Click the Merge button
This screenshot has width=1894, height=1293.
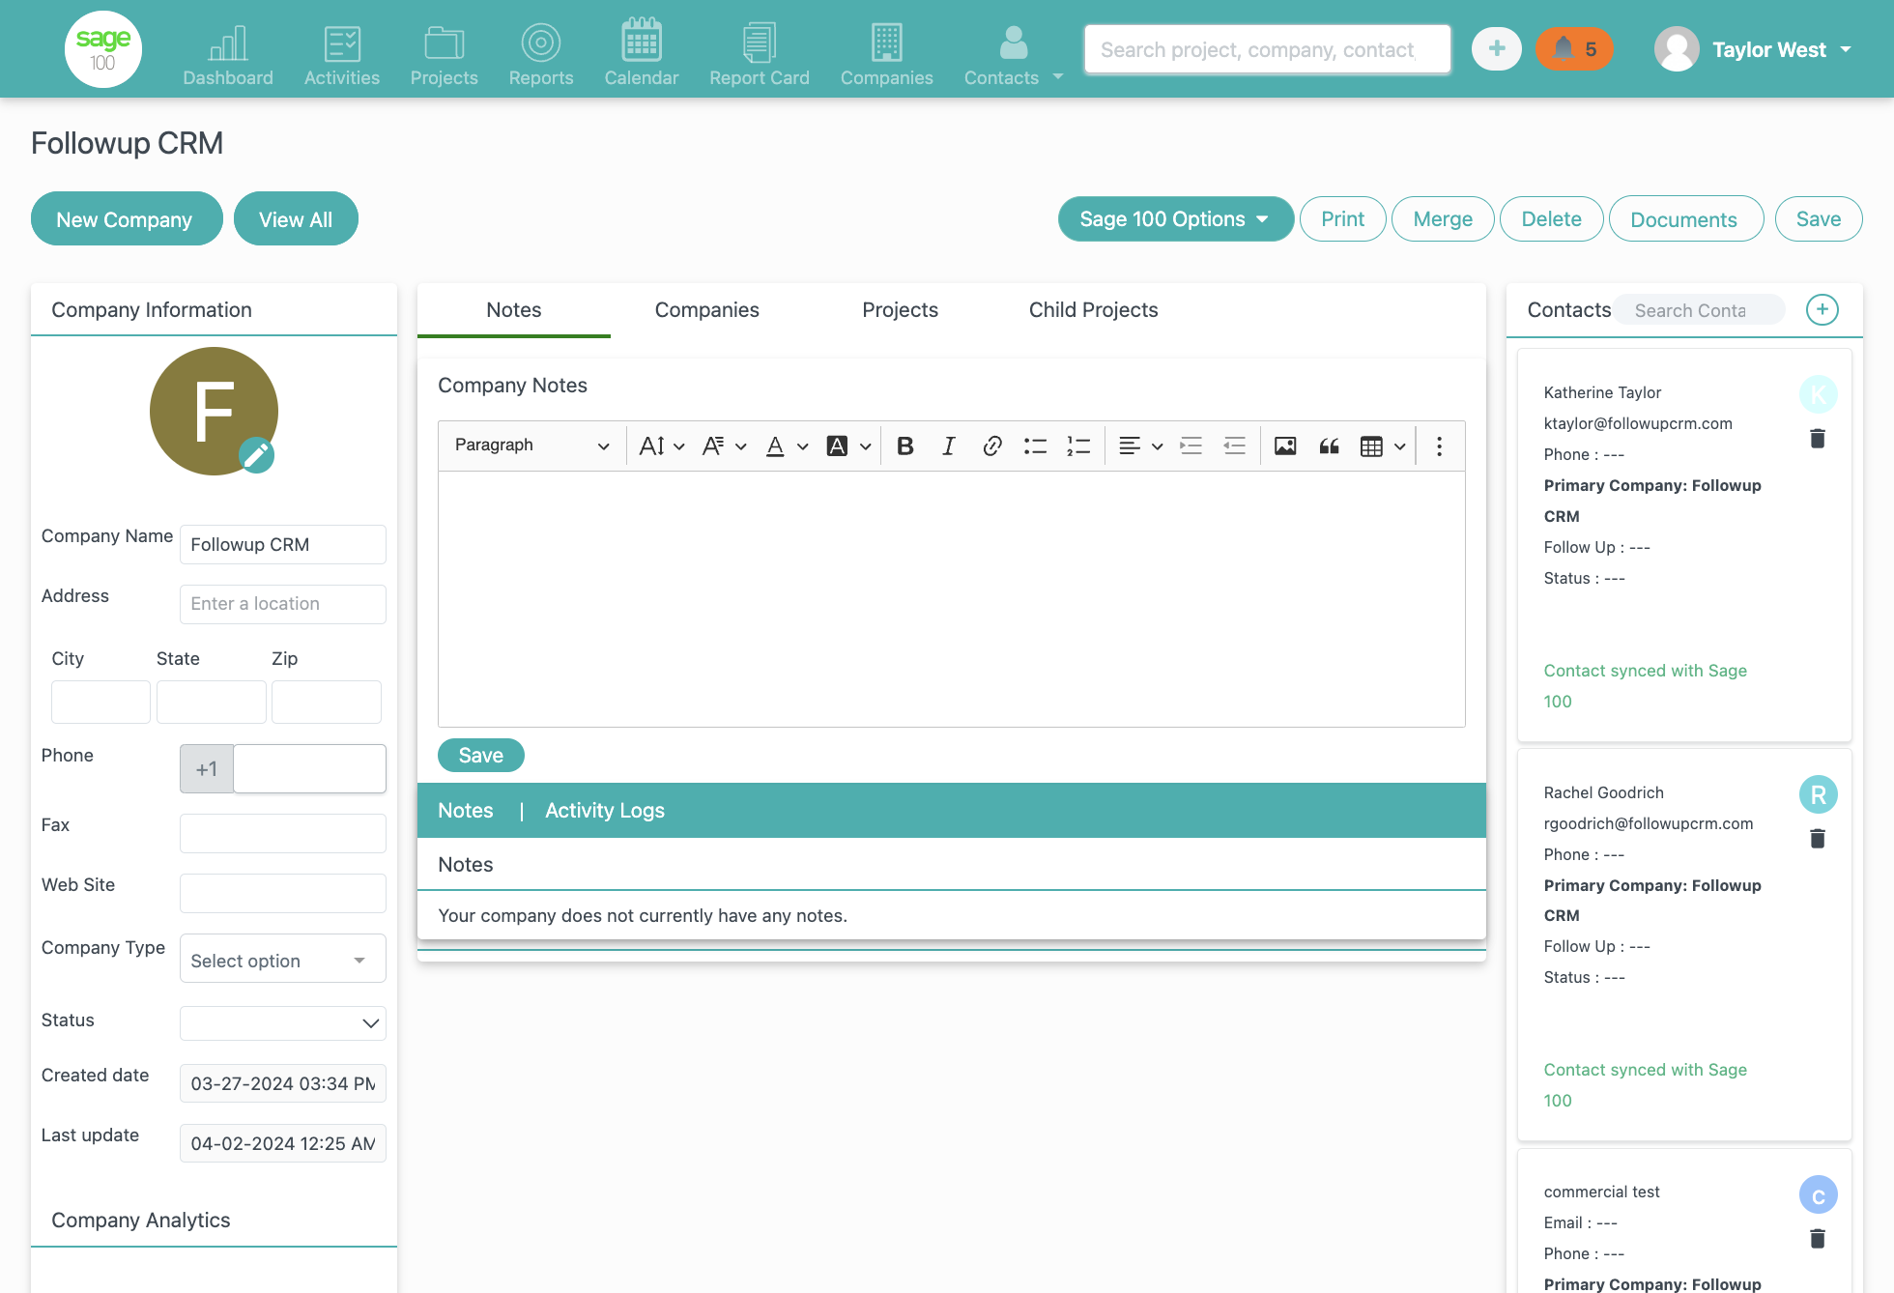1443,219
